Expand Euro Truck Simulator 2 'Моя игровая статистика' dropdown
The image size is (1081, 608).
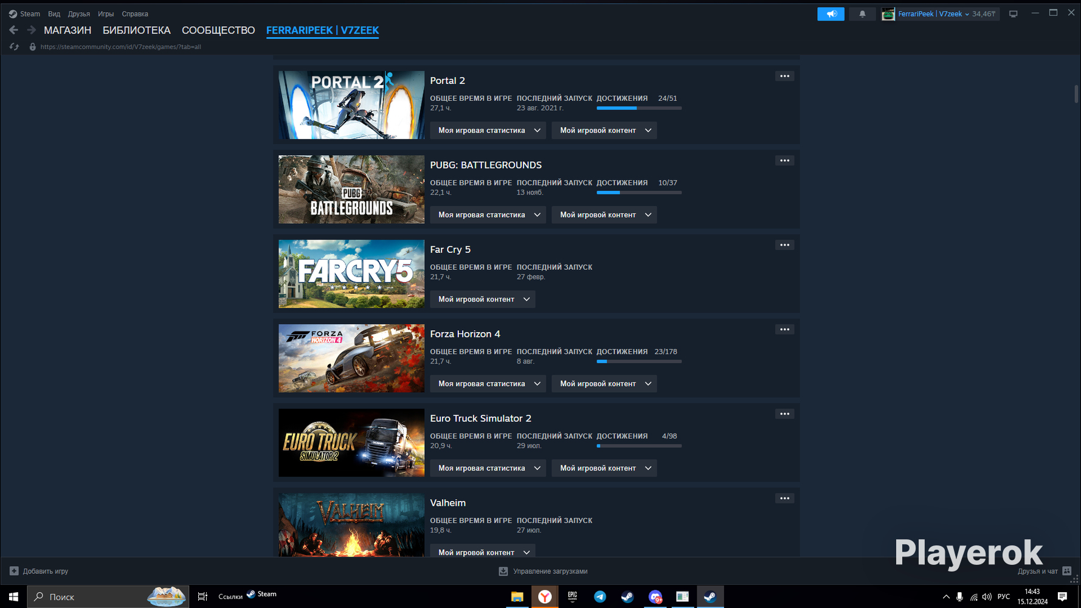click(x=488, y=468)
